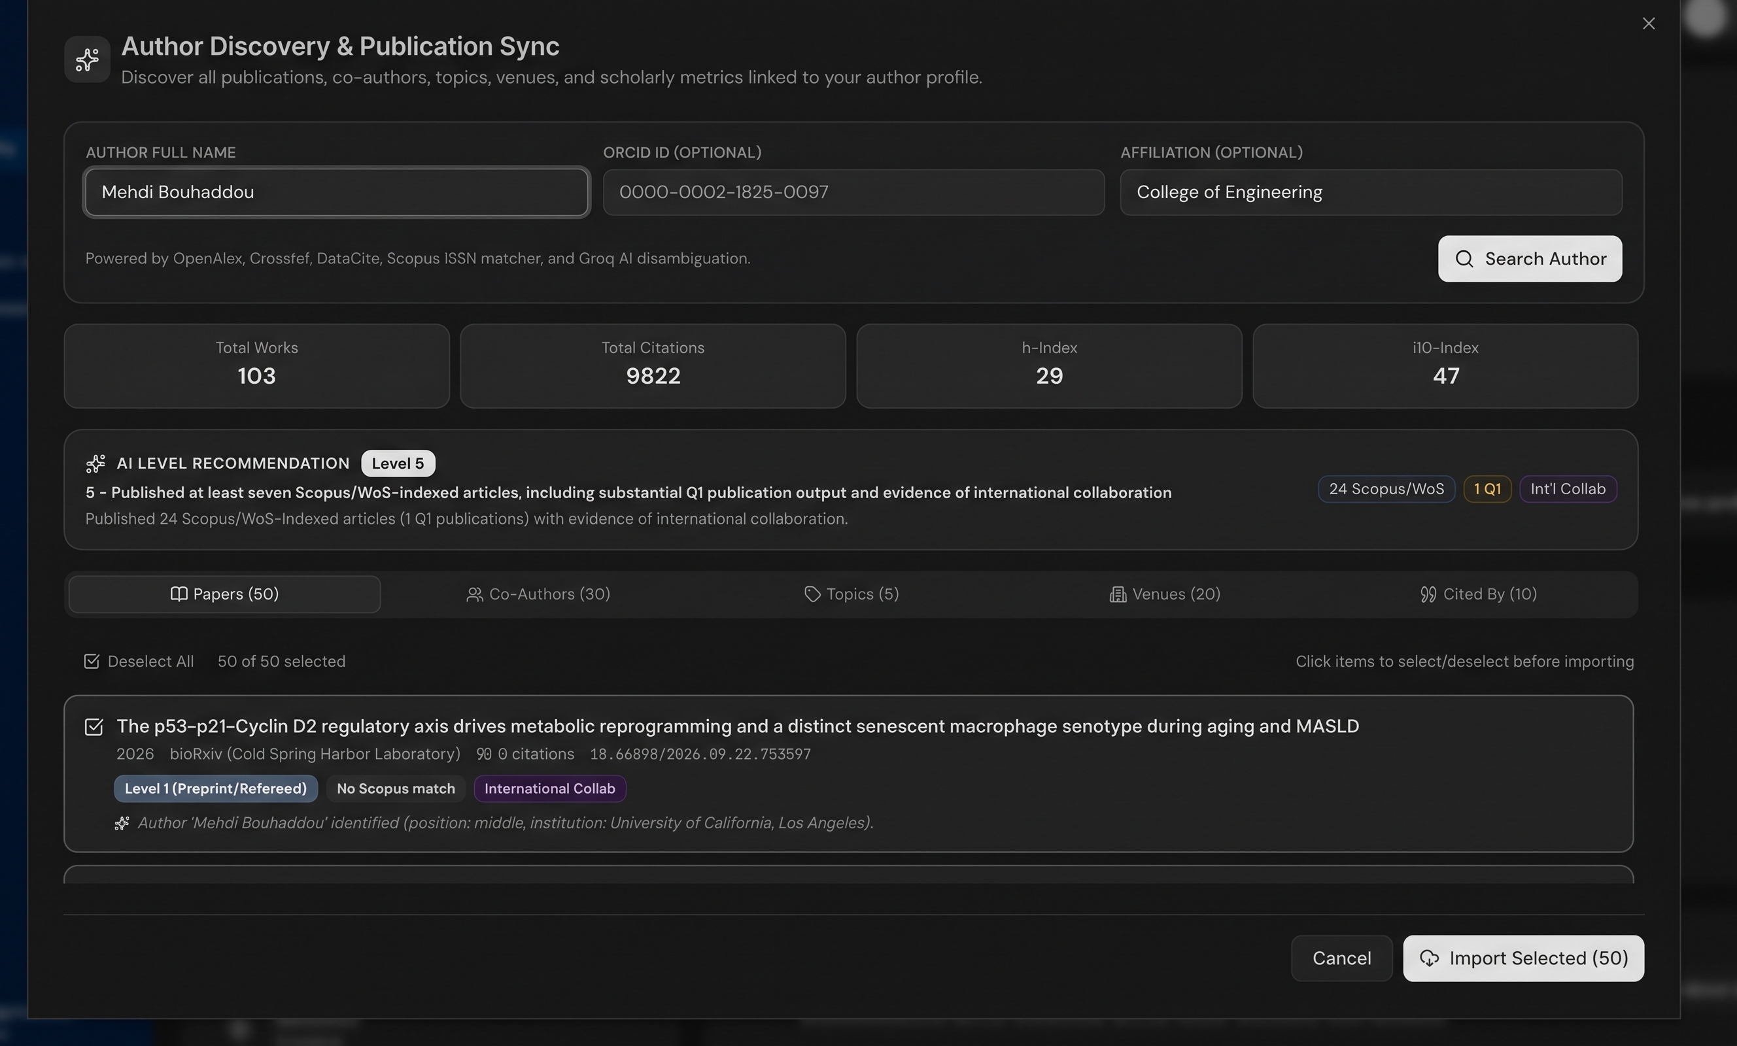Click Level 1 (Preprint/Refereed) tag

(x=216, y=788)
